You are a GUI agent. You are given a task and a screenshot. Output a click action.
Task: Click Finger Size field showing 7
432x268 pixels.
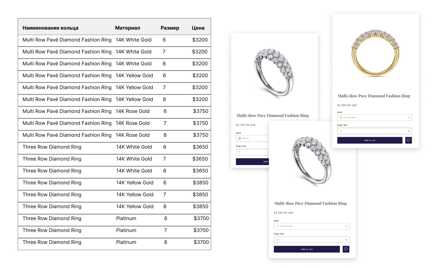[x=253, y=152]
